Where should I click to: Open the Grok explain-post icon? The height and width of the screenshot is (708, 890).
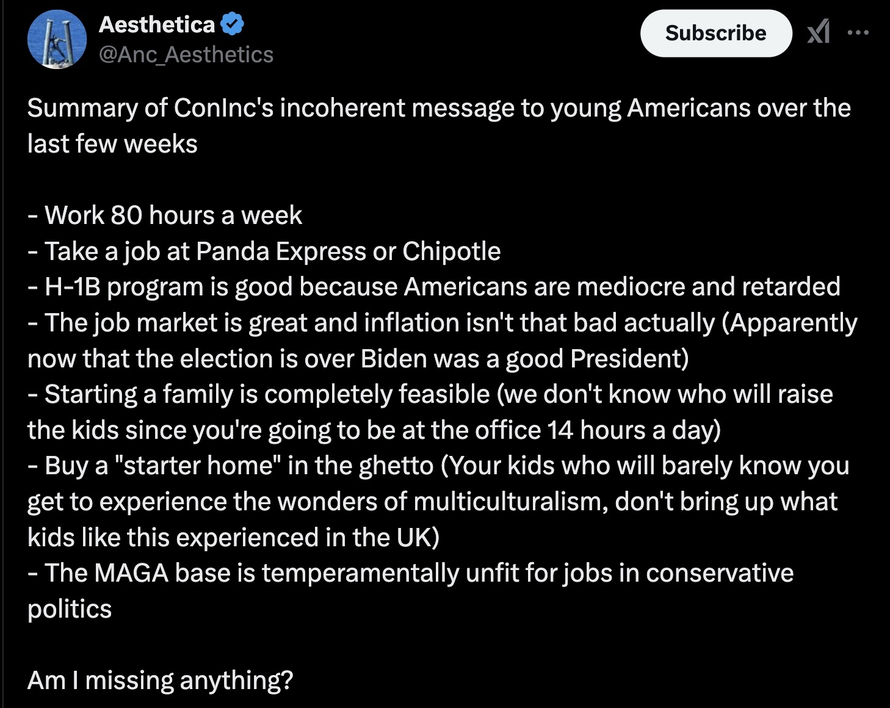coord(818,32)
